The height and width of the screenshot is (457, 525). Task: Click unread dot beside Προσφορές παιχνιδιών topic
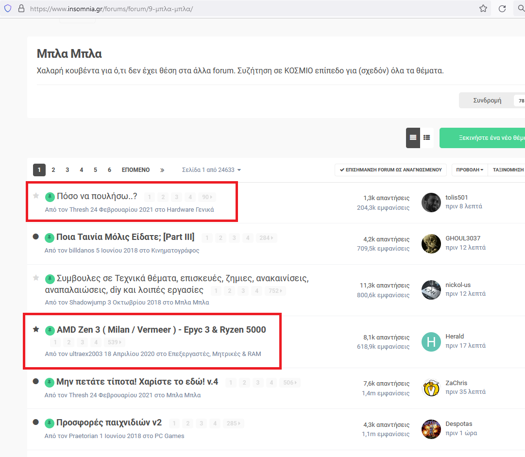point(36,422)
